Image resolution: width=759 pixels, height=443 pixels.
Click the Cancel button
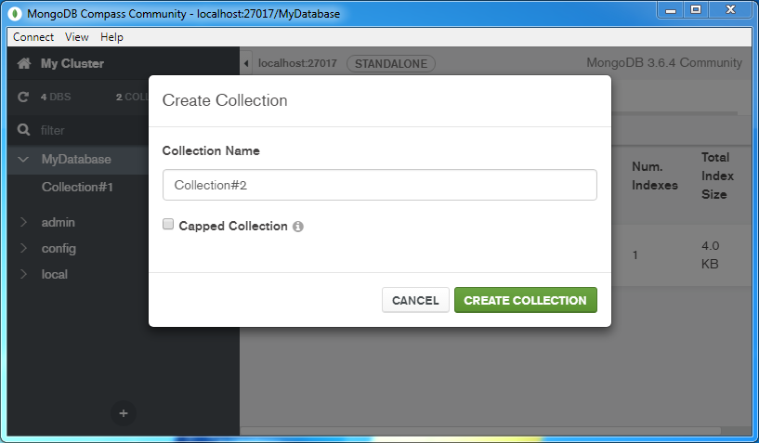click(415, 300)
